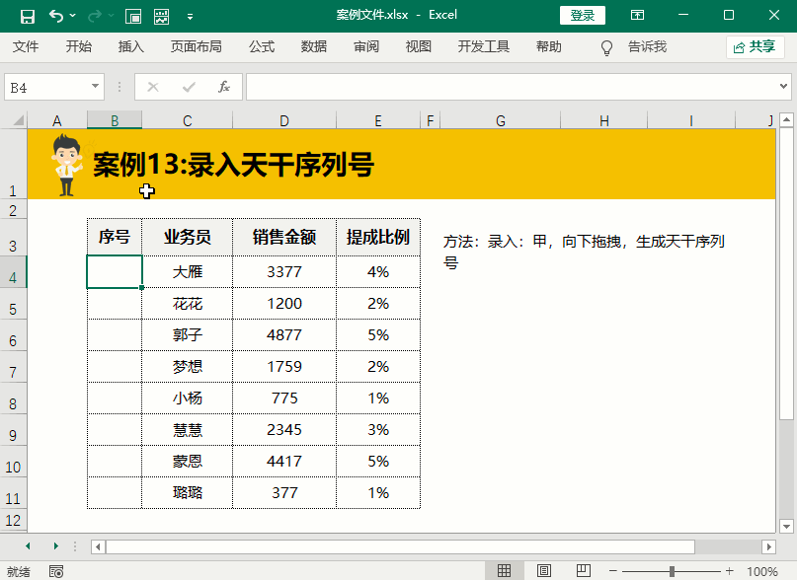The width and height of the screenshot is (797, 580).
Task: Click the zoom in plus icon
Action: (x=730, y=571)
